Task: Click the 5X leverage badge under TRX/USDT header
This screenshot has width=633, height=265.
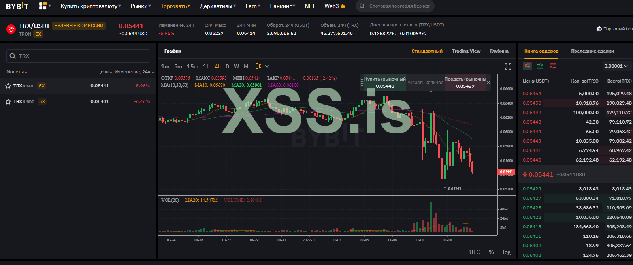Action: coord(38,34)
